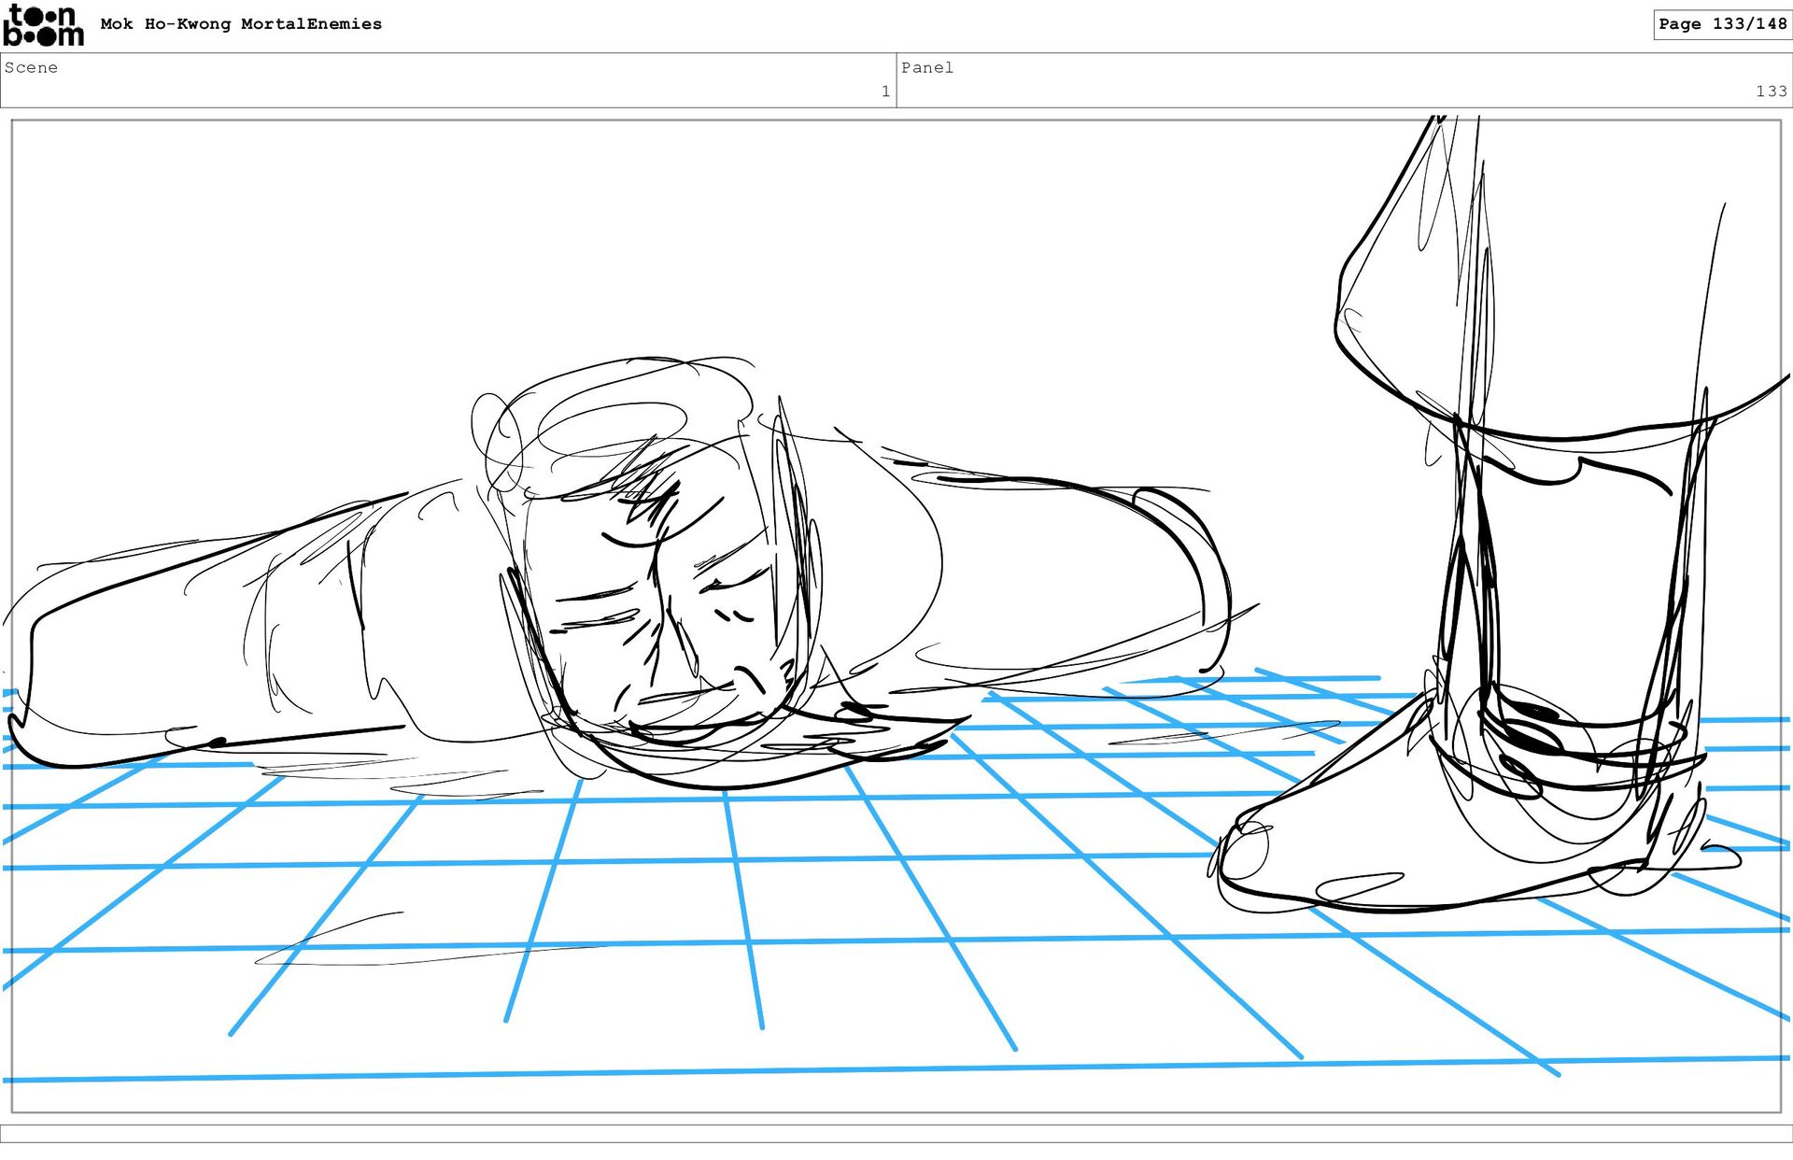The image size is (1793, 1160).
Task: Click the Toon Boom logo
Action: [x=43, y=25]
